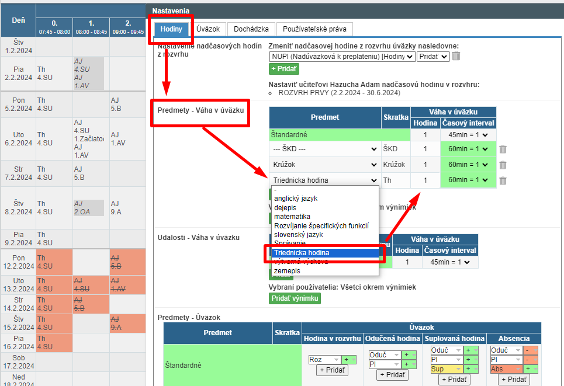Open the 60min = 1 dropdown in Th row

(x=468, y=180)
